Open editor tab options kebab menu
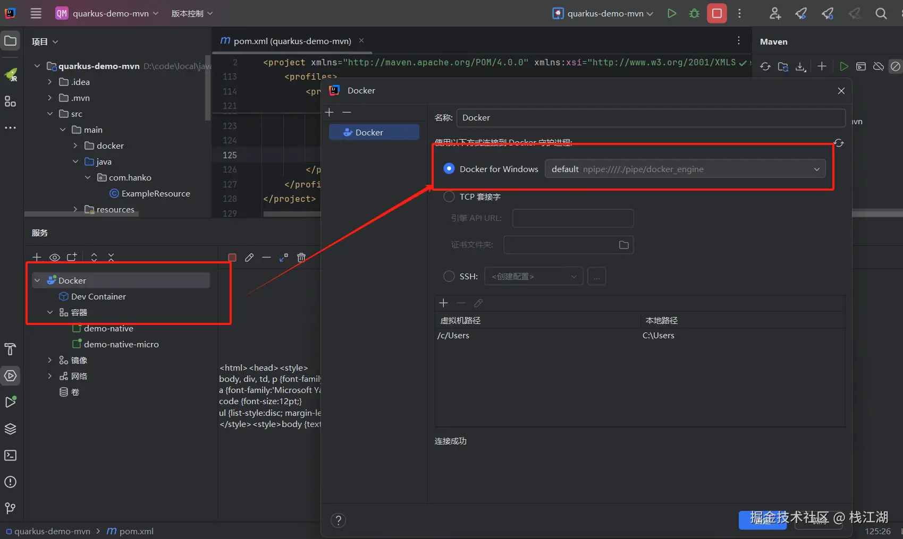This screenshot has width=903, height=539. click(739, 41)
